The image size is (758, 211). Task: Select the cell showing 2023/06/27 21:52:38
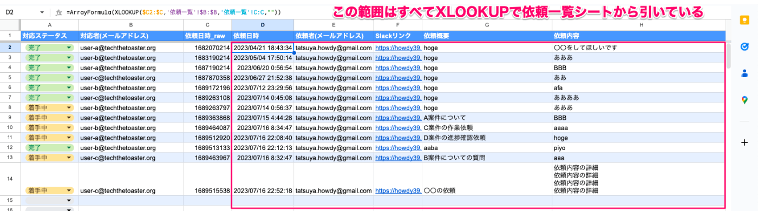pos(263,78)
